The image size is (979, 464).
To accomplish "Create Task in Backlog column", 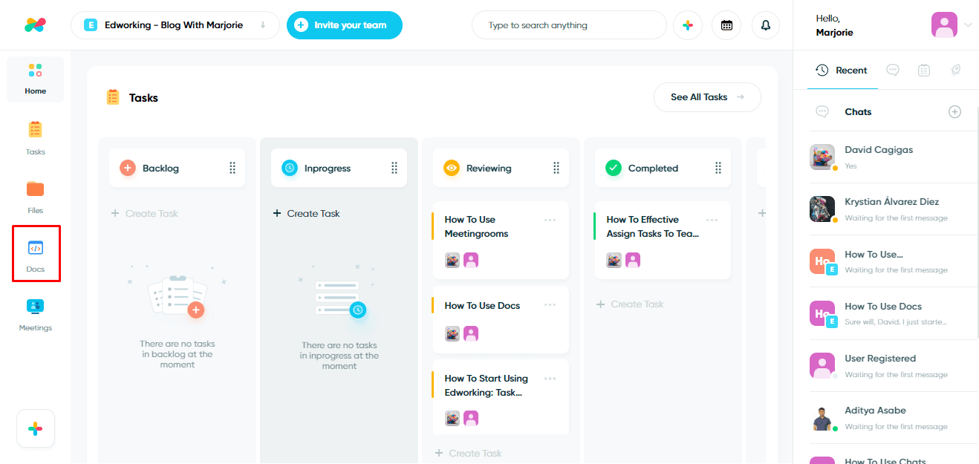I will pyautogui.click(x=145, y=214).
